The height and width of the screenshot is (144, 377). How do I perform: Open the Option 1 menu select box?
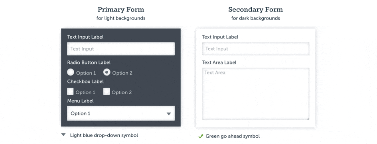(x=121, y=113)
